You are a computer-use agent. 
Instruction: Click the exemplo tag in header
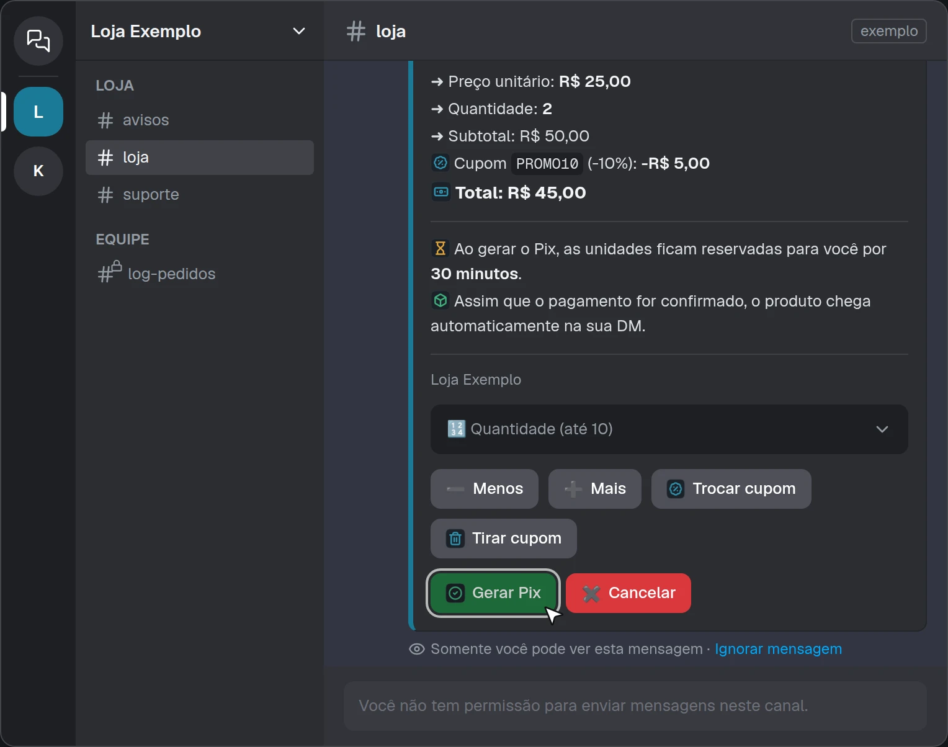point(889,31)
